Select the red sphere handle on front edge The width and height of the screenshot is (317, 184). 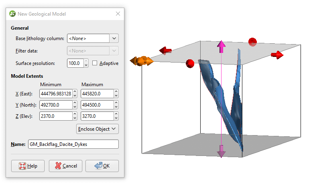pos(190,64)
